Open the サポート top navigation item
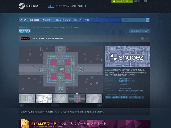 pos(82,6)
